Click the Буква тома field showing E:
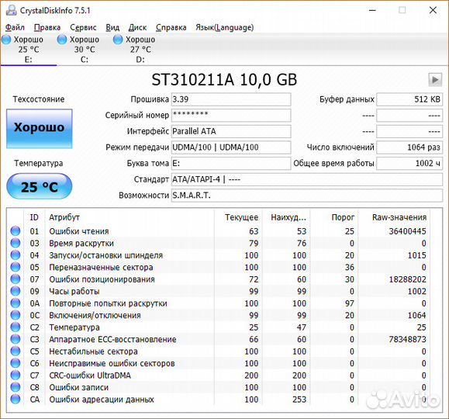 click(231, 164)
